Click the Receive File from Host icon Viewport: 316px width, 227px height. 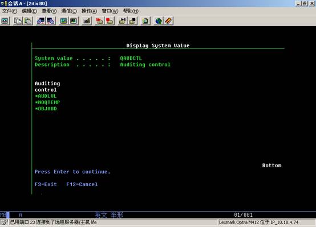pos(51,21)
